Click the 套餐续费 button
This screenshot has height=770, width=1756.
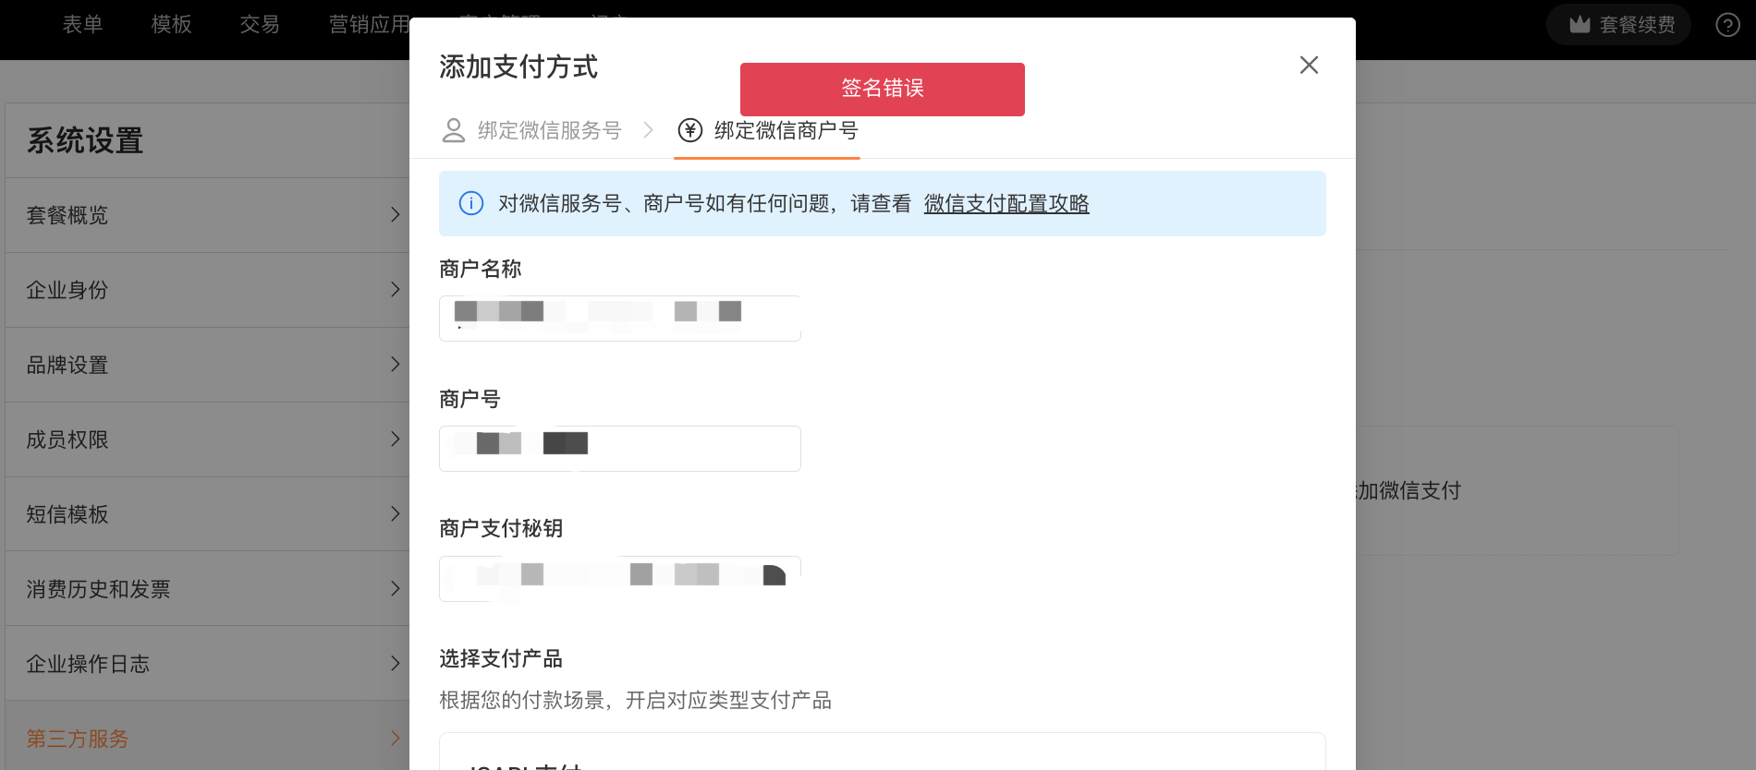point(1618,24)
